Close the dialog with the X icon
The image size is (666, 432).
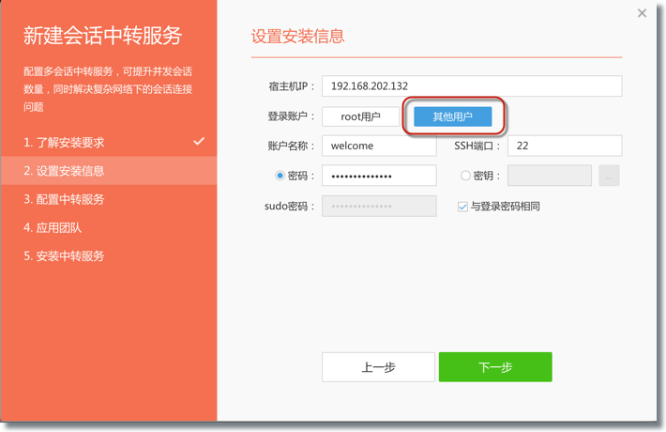642,13
